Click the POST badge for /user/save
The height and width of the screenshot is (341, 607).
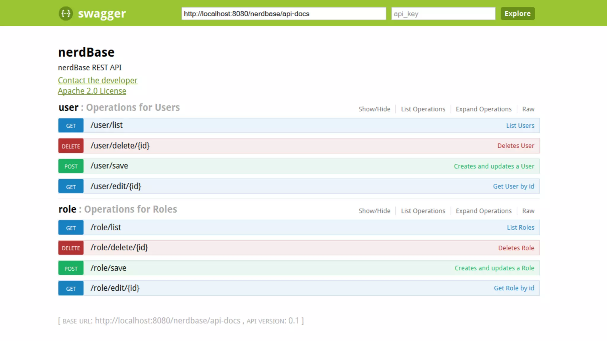(x=71, y=166)
